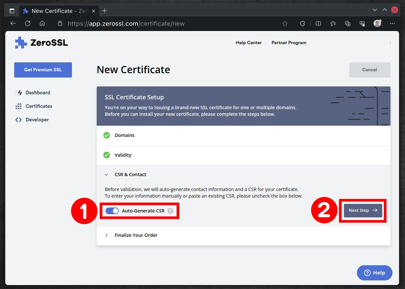
Task: Open the tab actions menu icon
Action: (12, 11)
